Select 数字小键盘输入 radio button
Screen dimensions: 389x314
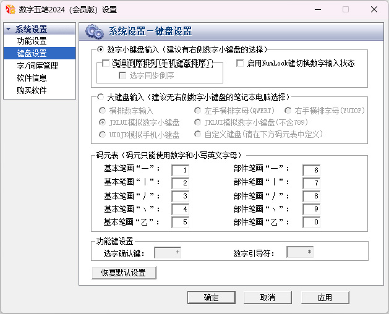(x=100, y=49)
